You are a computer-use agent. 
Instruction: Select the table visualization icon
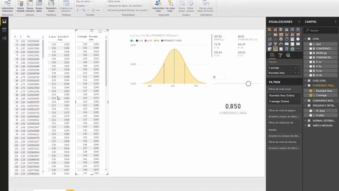pyautogui.click(x=275, y=49)
